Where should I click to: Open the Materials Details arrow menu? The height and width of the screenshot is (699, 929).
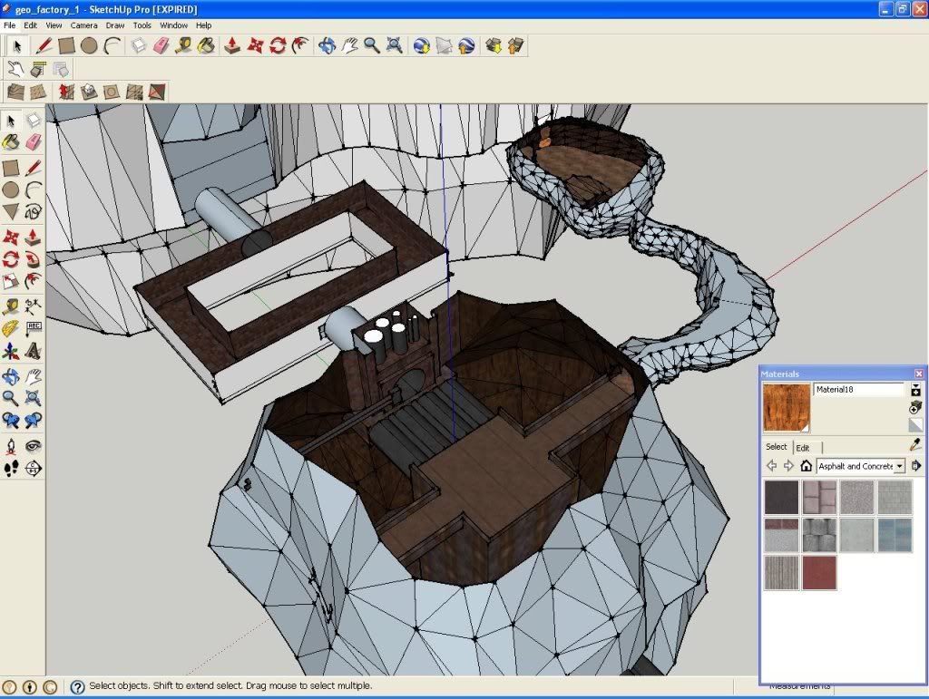coord(916,466)
